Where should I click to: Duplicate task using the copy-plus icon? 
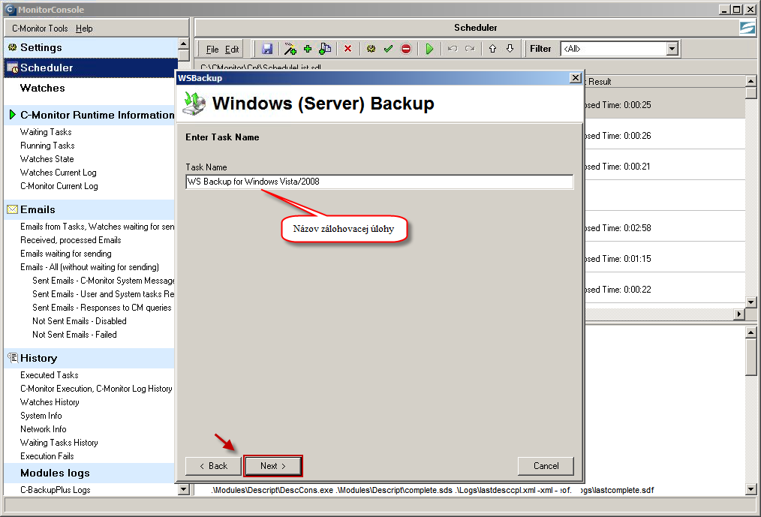[325, 49]
